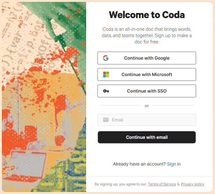Submit using Continue with email
This screenshot has height=194, width=215.
pyautogui.click(x=147, y=137)
